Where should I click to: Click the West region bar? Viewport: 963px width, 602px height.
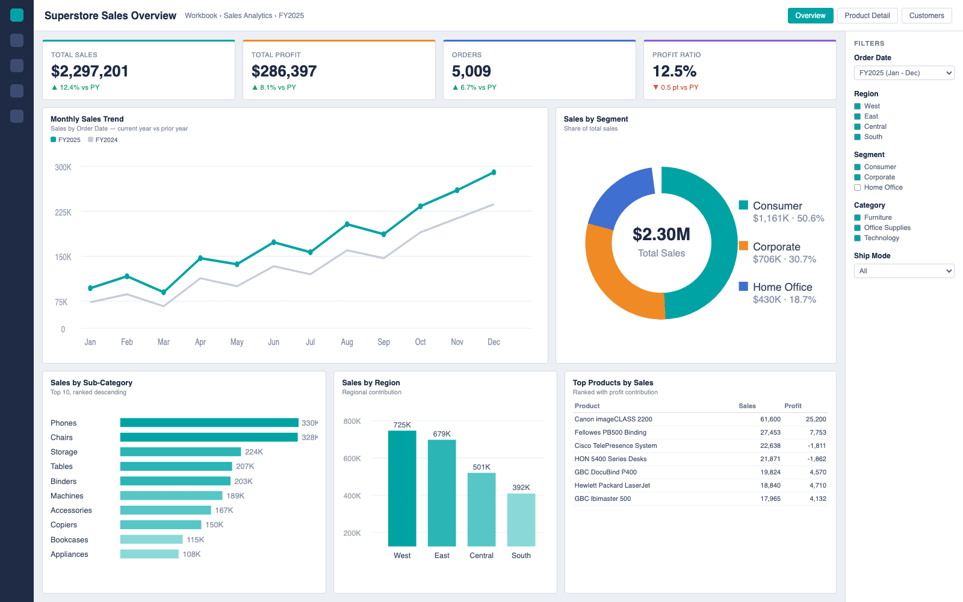click(x=402, y=488)
